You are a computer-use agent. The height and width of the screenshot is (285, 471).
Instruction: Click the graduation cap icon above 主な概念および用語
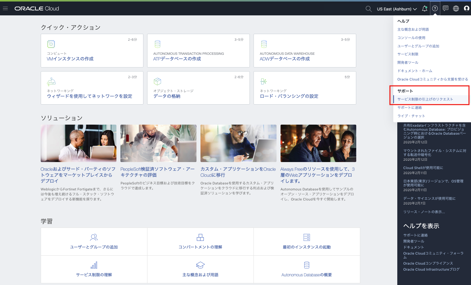pos(200,265)
